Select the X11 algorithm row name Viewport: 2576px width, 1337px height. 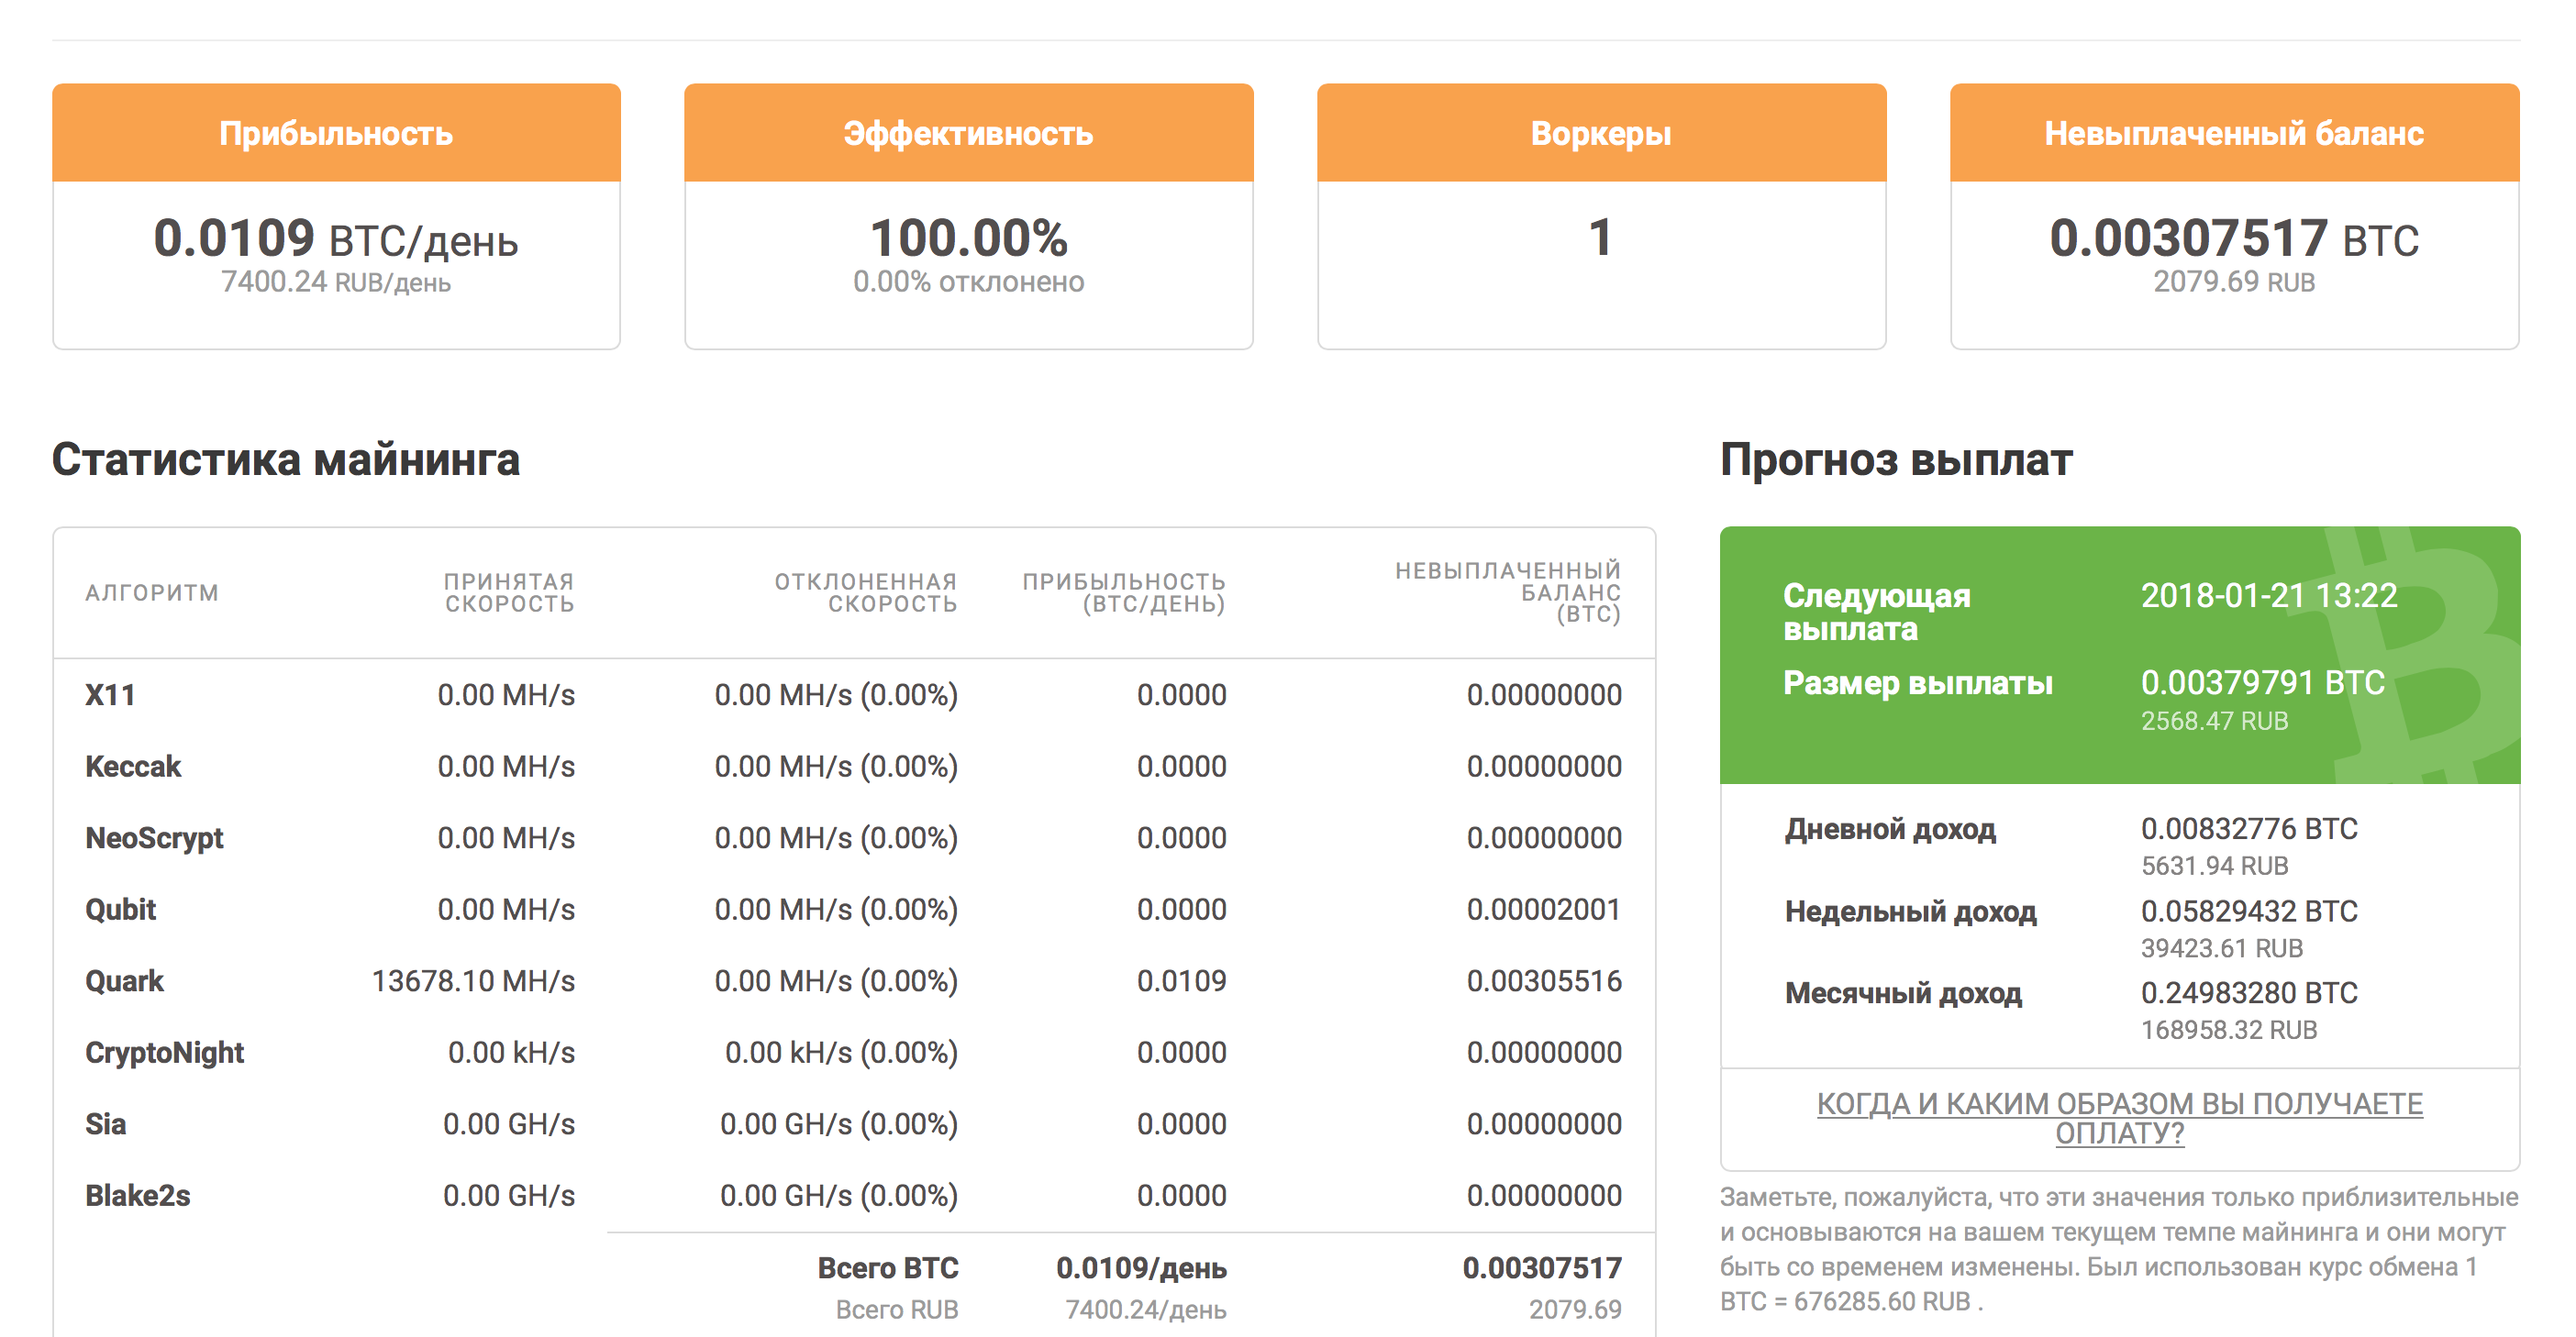(x=110, y=695)
